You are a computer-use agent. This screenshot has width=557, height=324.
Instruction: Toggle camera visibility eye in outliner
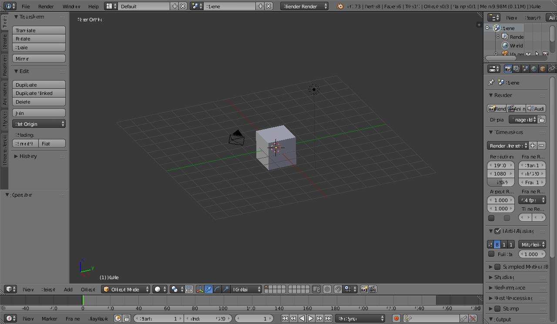[528, 54]
